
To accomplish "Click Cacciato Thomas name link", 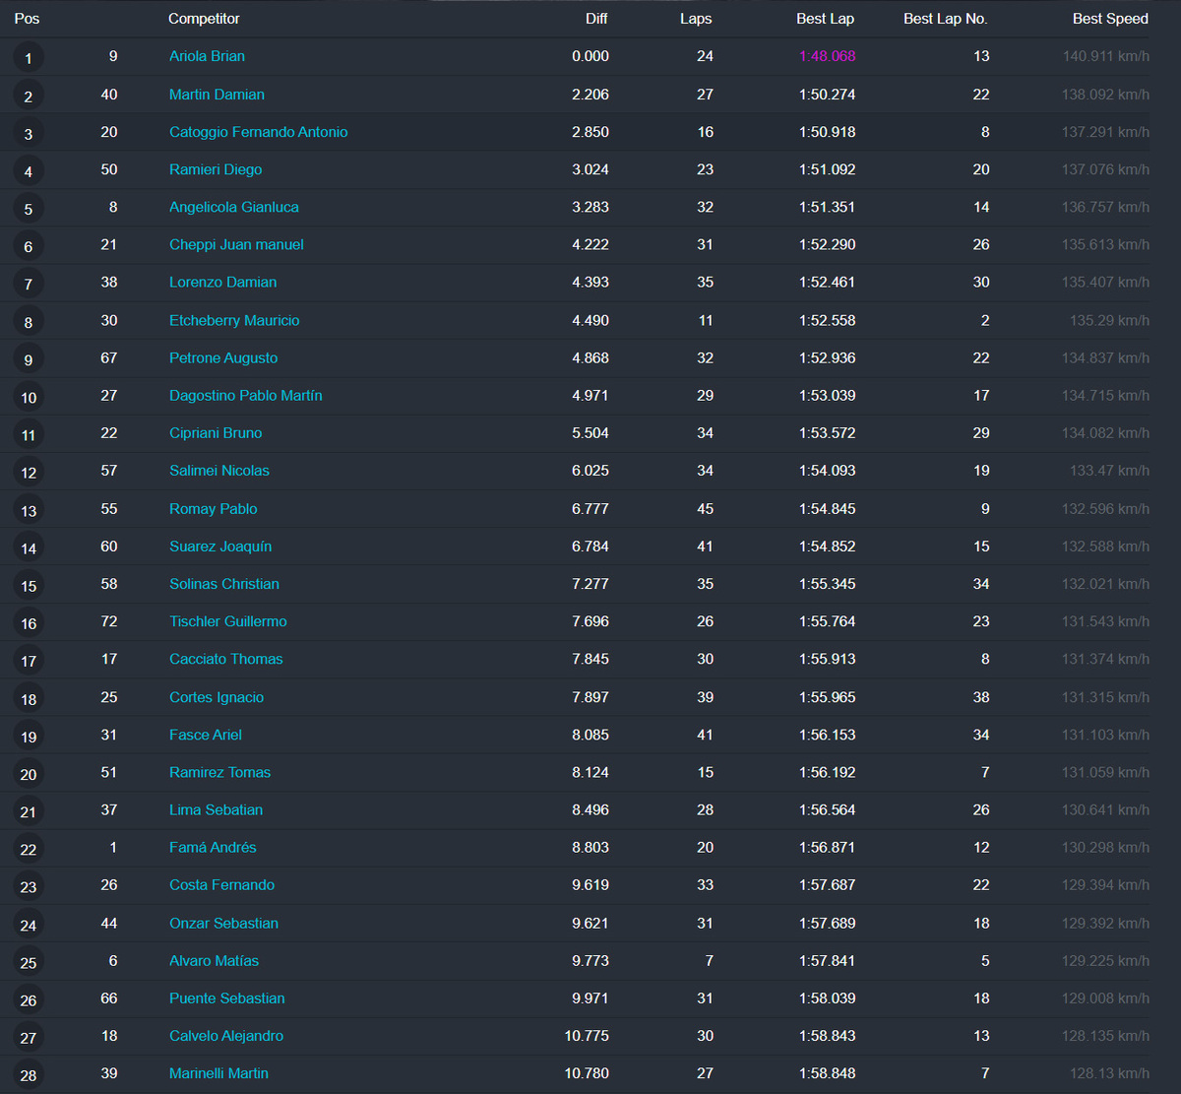I will click(x=226, y=659).
